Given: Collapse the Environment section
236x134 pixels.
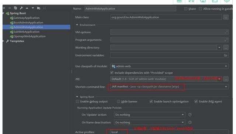Looking at the screenshot, I should [77, 25].
